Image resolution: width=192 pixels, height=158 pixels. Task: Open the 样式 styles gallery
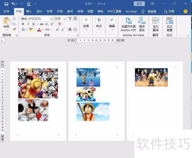click(99, 24)
